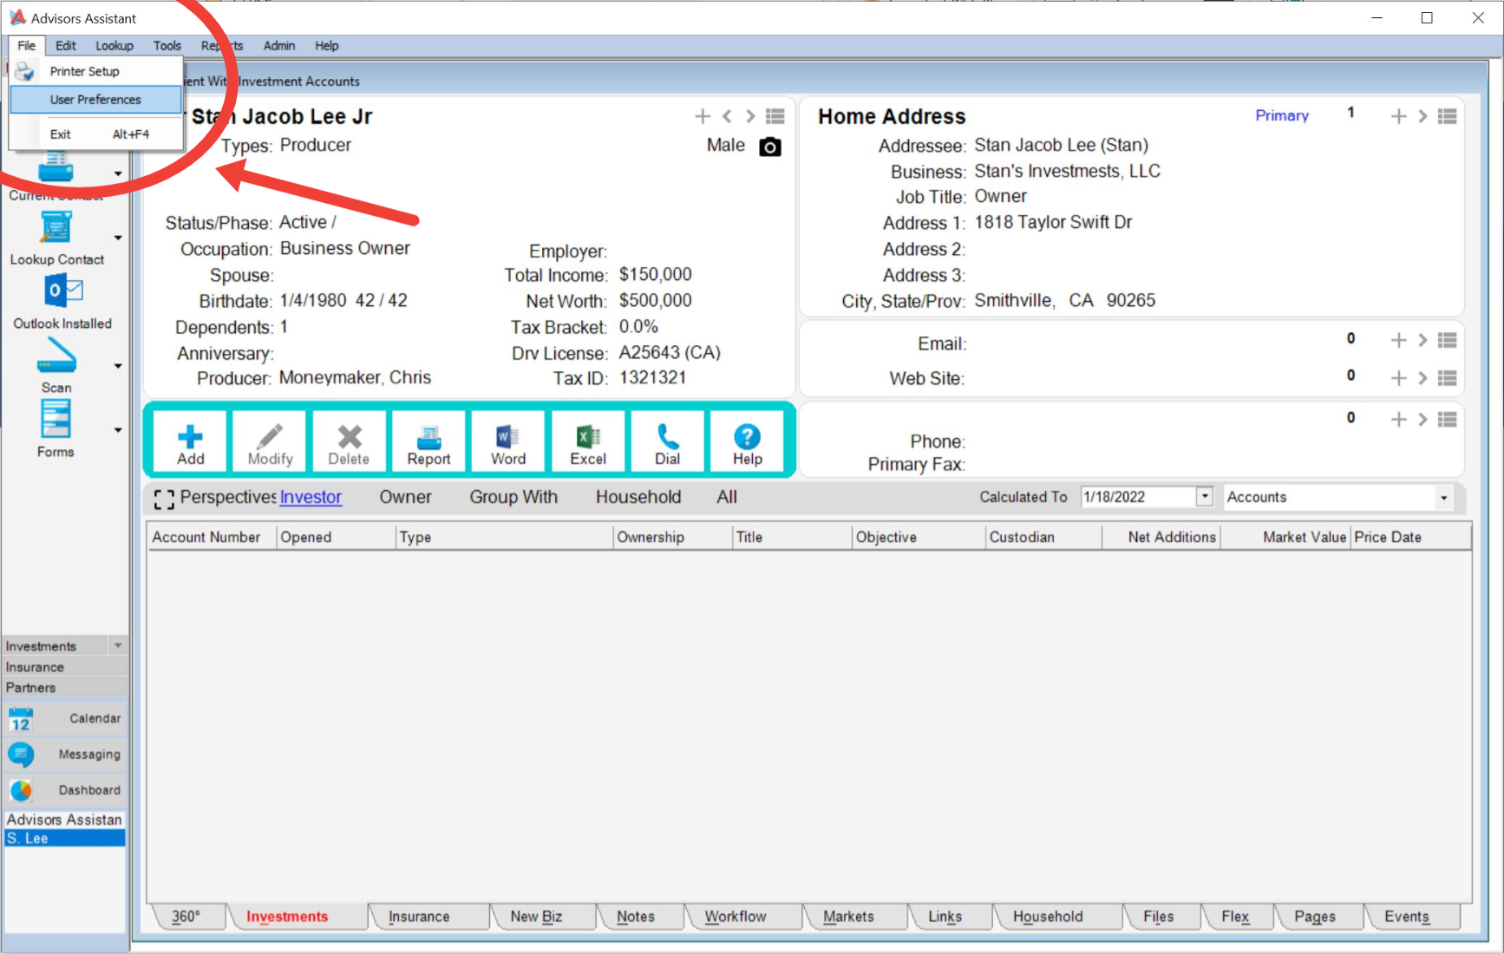This screenshot has width=1504, height=954.
Task: Select the Household perspective
Action: click(x=638, y=498)
